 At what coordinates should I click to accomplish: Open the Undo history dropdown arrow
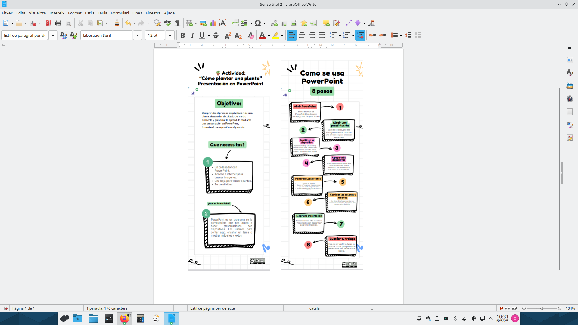click(x=135, y=23)
